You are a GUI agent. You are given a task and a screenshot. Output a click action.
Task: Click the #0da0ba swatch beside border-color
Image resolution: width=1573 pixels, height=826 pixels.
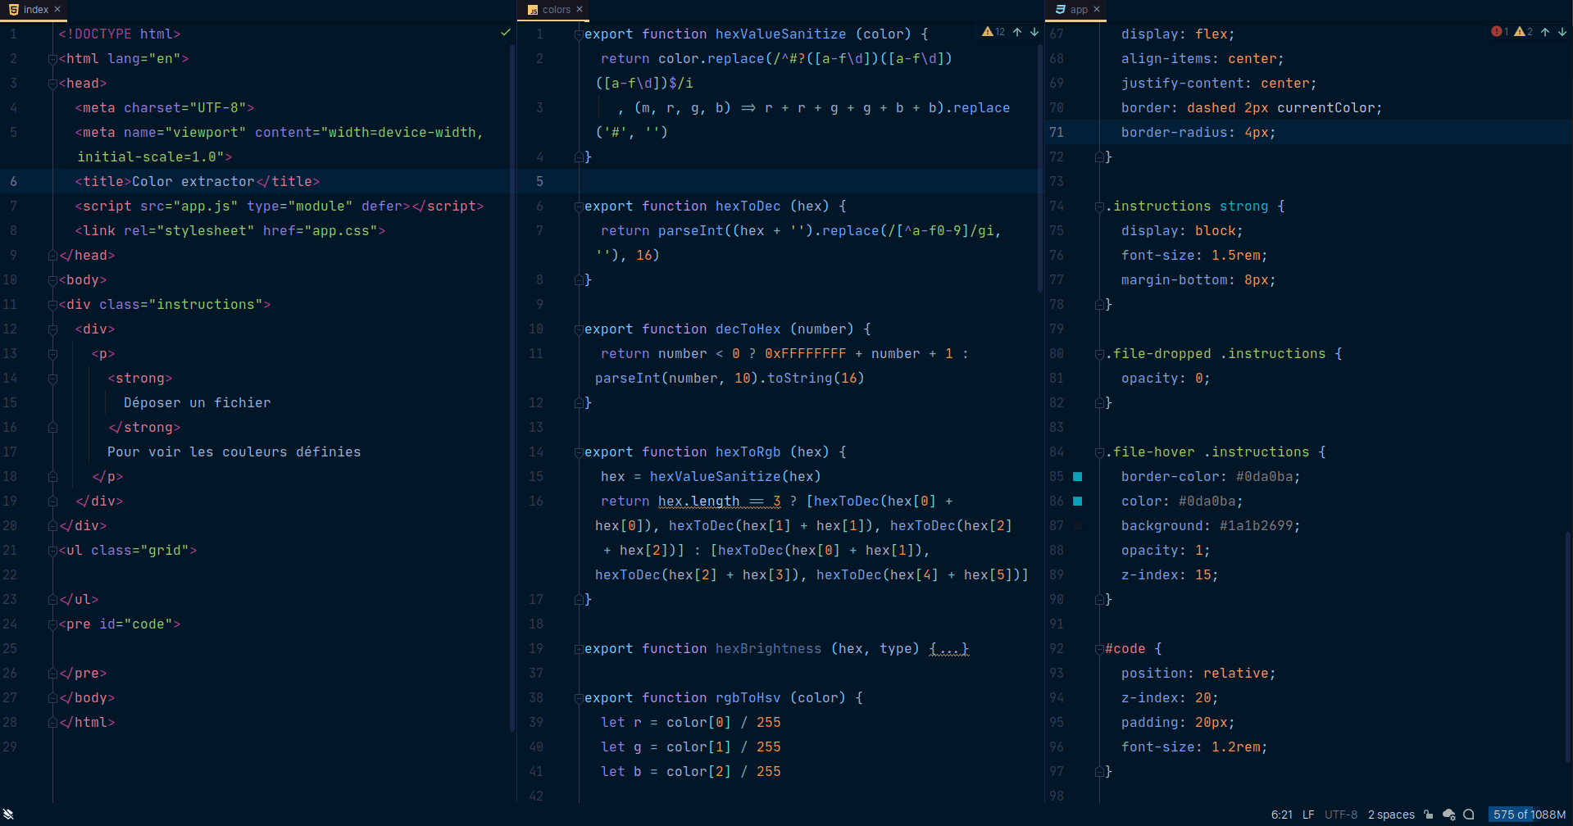(x=1078, y=476)
